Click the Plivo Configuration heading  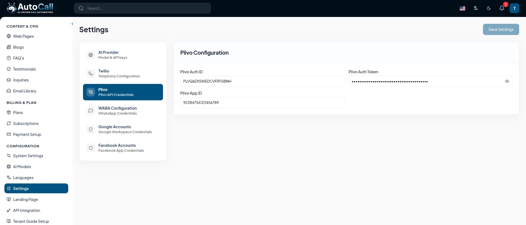pos(204,53)
